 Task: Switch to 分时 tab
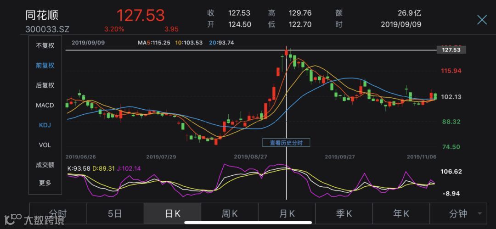58,213
